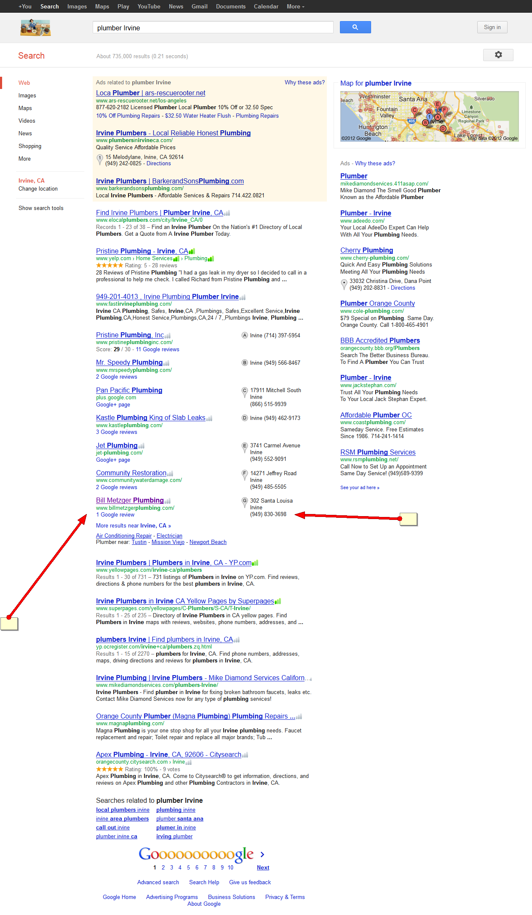Click the Sign in button
Image resolution: width=532 pixels, height=915 pixels.
coord(492,27)
